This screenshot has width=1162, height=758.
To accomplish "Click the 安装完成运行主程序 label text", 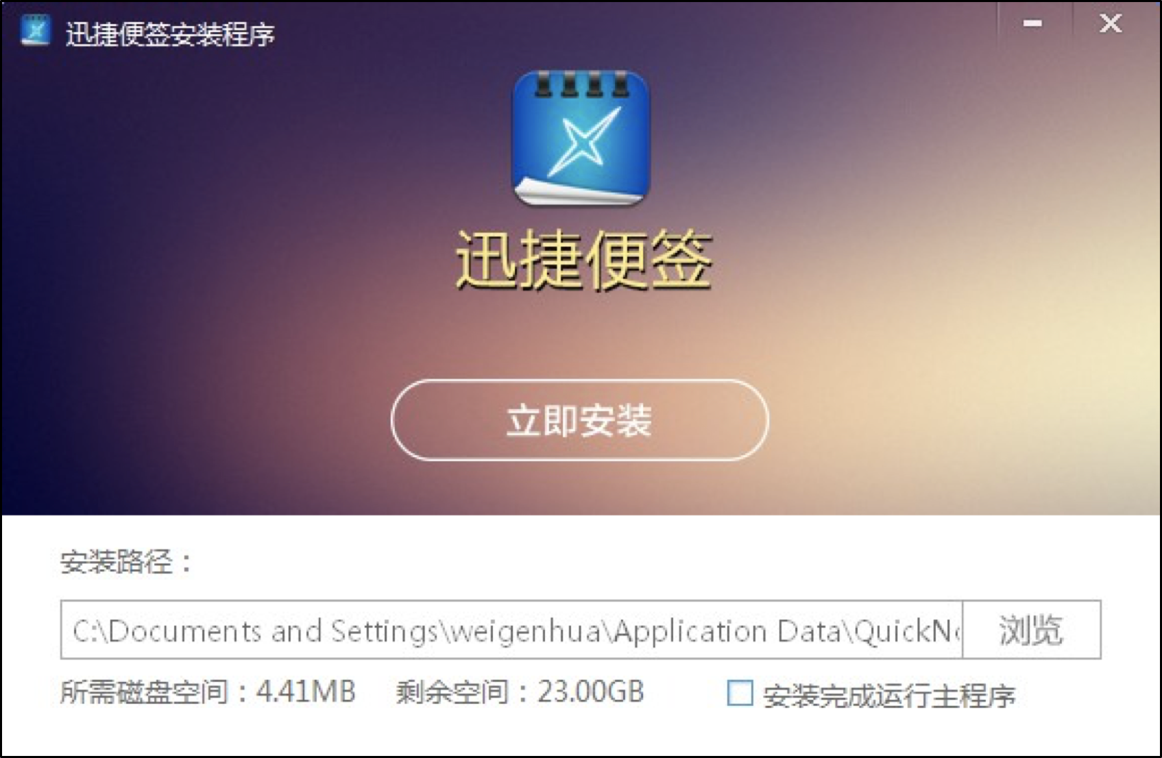I will (889, 696).
